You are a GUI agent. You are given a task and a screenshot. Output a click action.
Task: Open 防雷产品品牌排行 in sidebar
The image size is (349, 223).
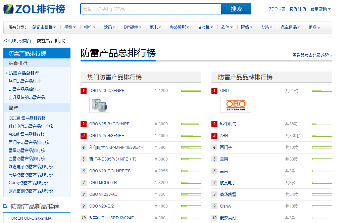24,89
